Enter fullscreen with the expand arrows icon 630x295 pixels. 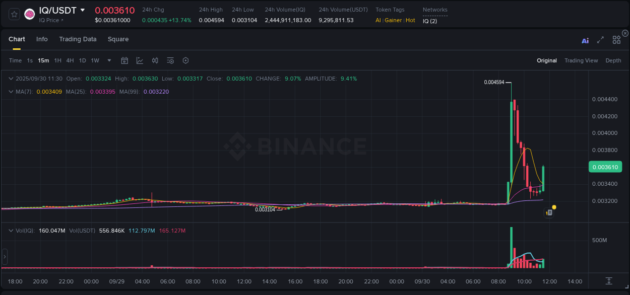pos(600,40)
